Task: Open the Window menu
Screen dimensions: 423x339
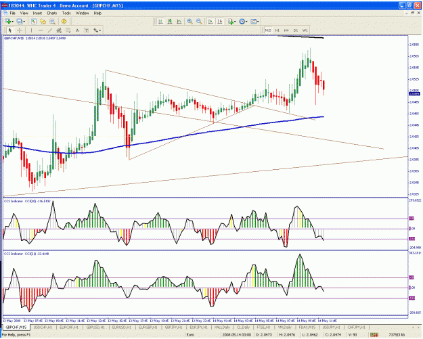Action: pos(82,13)
